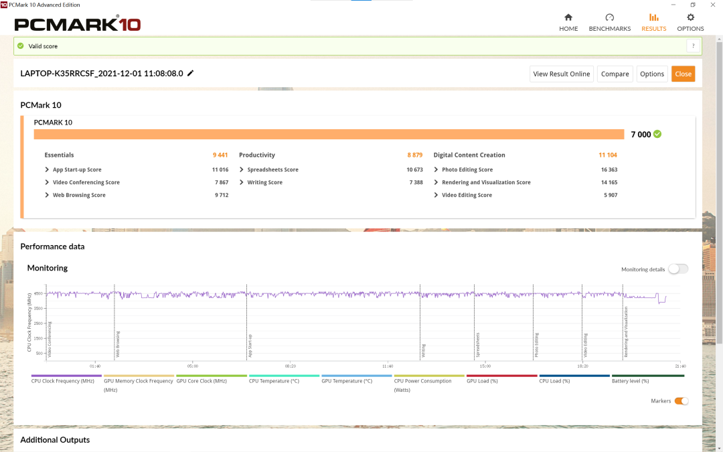This screenshot has height=452, width=723.
Task: Click the Compare button
Action: (615, 74)
